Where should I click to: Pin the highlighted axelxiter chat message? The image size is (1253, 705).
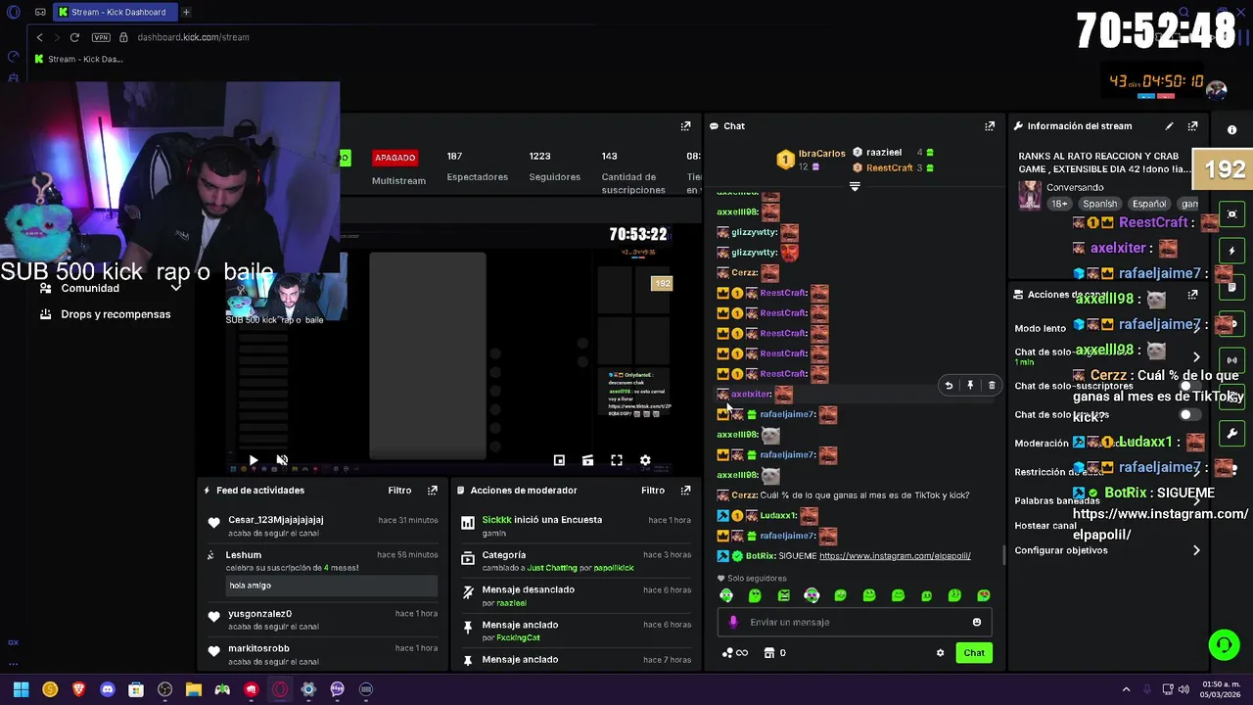pos(970,386)
